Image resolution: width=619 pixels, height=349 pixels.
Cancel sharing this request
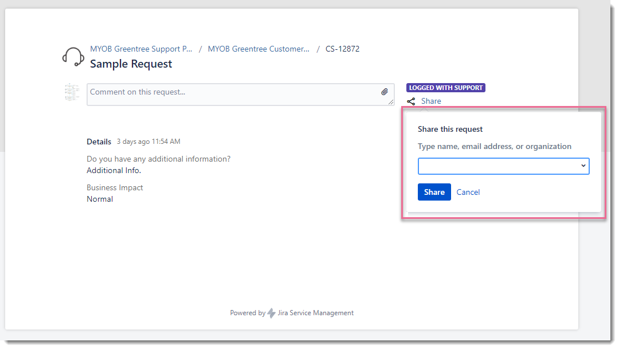pos(468,193)
